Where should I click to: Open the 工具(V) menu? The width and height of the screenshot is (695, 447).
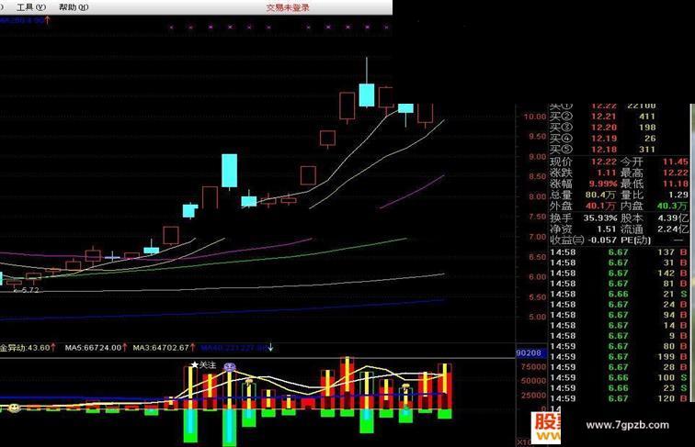(x=30, y=7)
